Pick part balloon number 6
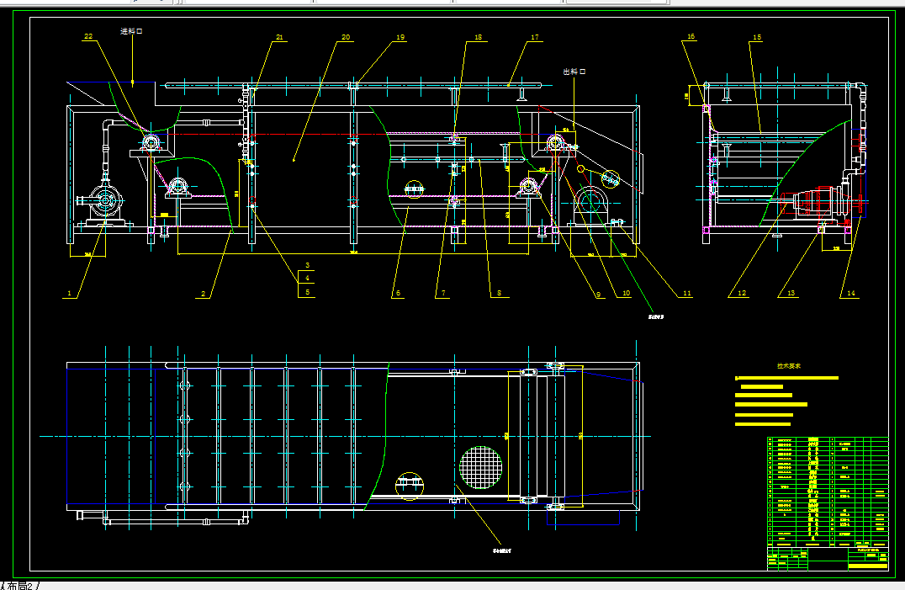The image size is (905, 590). 398,293
